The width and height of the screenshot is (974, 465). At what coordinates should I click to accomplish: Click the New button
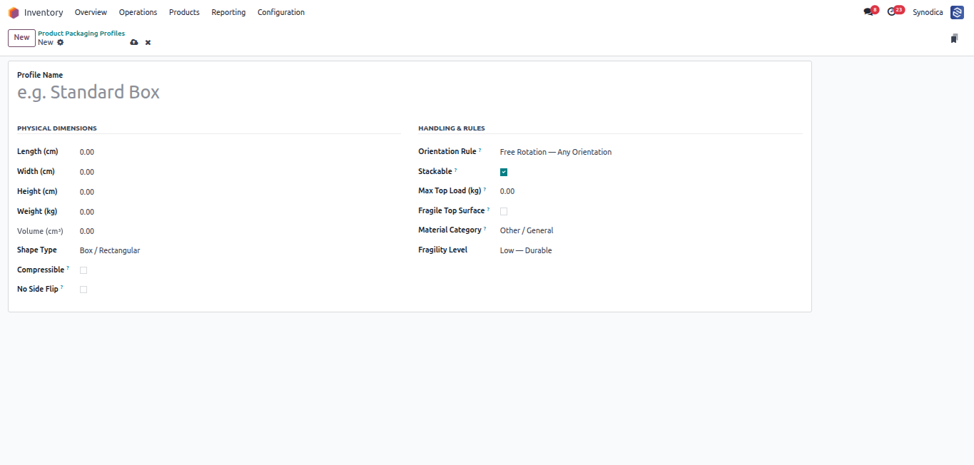(x=21, y=38)
